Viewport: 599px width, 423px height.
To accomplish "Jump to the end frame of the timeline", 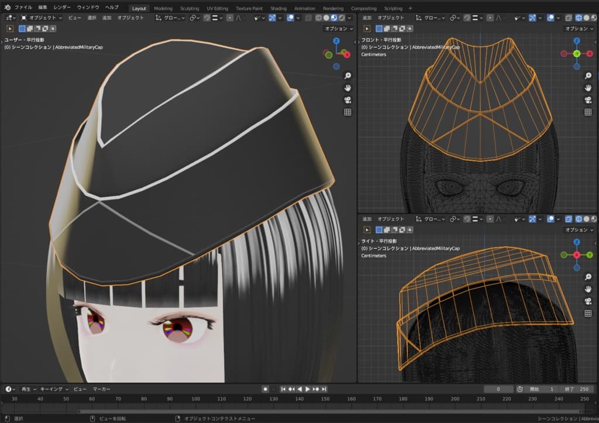I will coord(324,389).
